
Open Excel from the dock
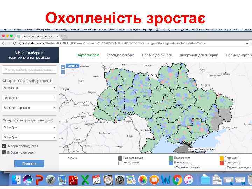[85, 180]
